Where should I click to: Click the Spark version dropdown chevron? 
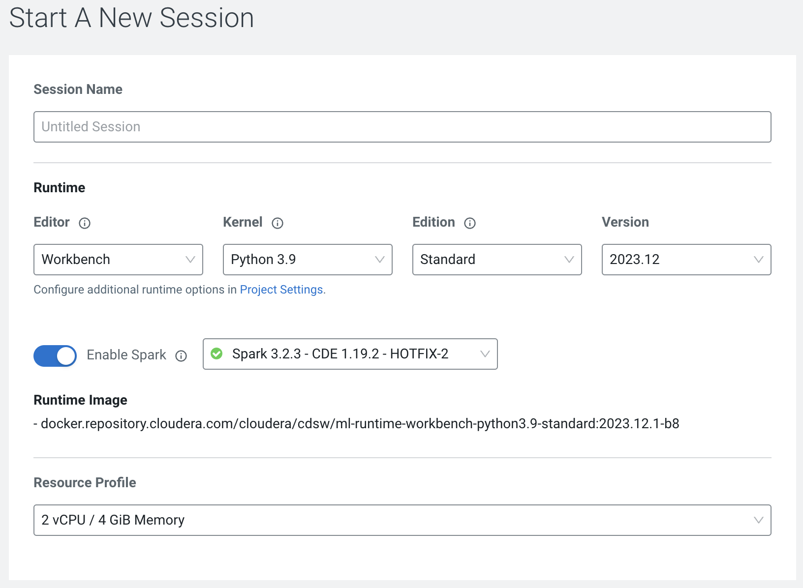[485, 354]
